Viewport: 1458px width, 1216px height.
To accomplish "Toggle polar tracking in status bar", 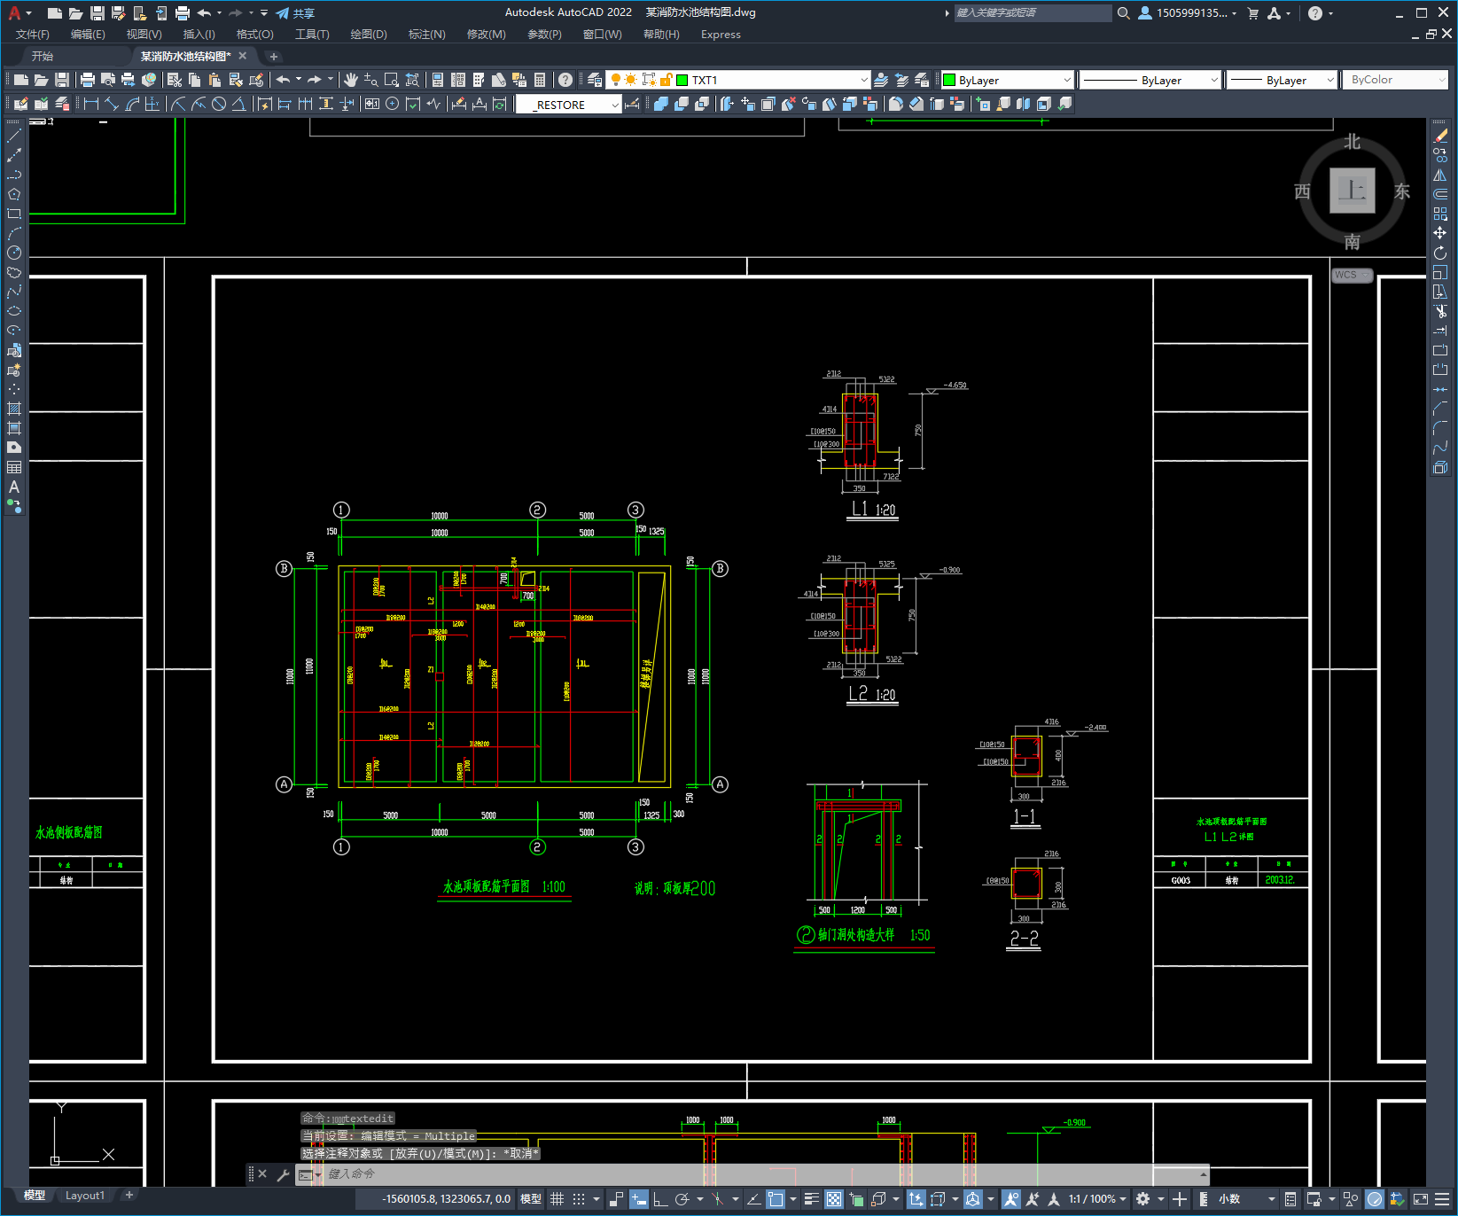I will pyautogui.click(x=682, y=1199).
